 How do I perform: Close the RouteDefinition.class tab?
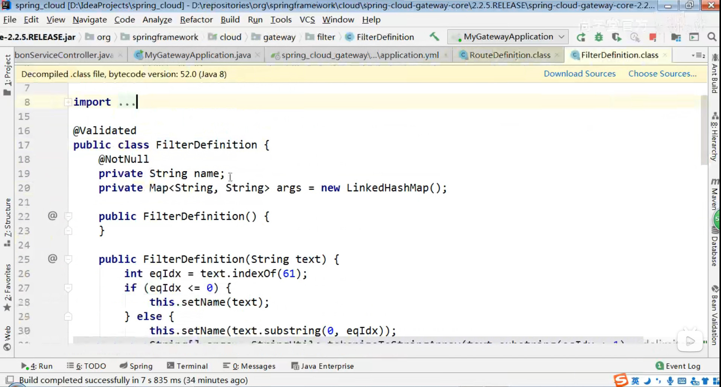click(x=557, y=55)
